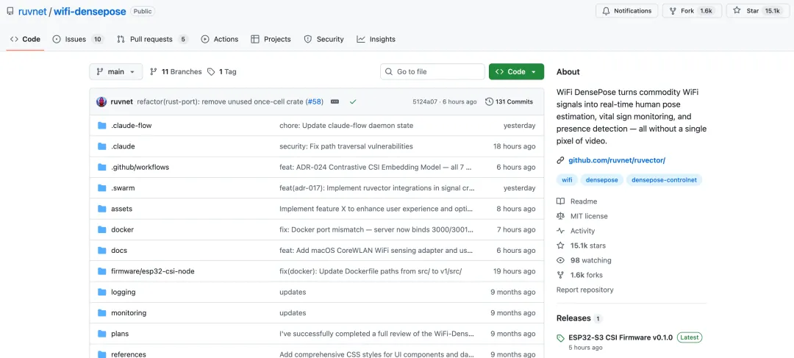Expand commit message ellipsis icon
794x358 pixels.
(x=335, y=101)
